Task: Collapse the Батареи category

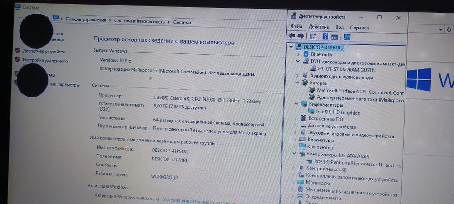Action: [x=297, y=83]
